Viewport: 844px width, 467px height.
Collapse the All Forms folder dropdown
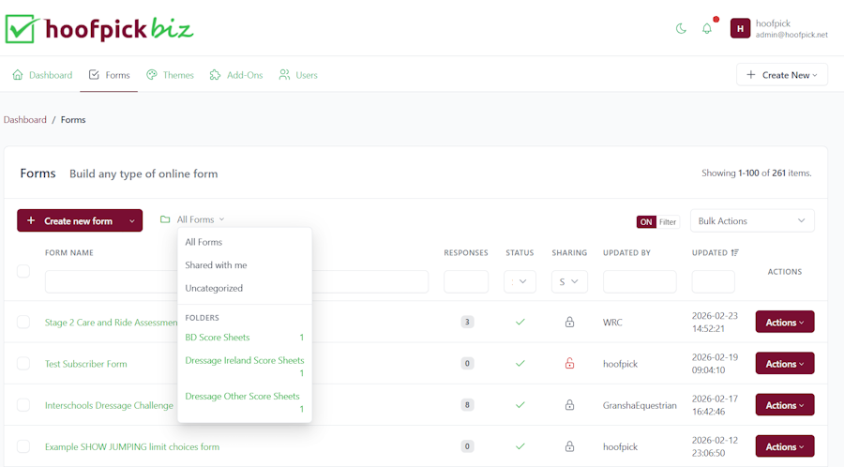(192, 219)
